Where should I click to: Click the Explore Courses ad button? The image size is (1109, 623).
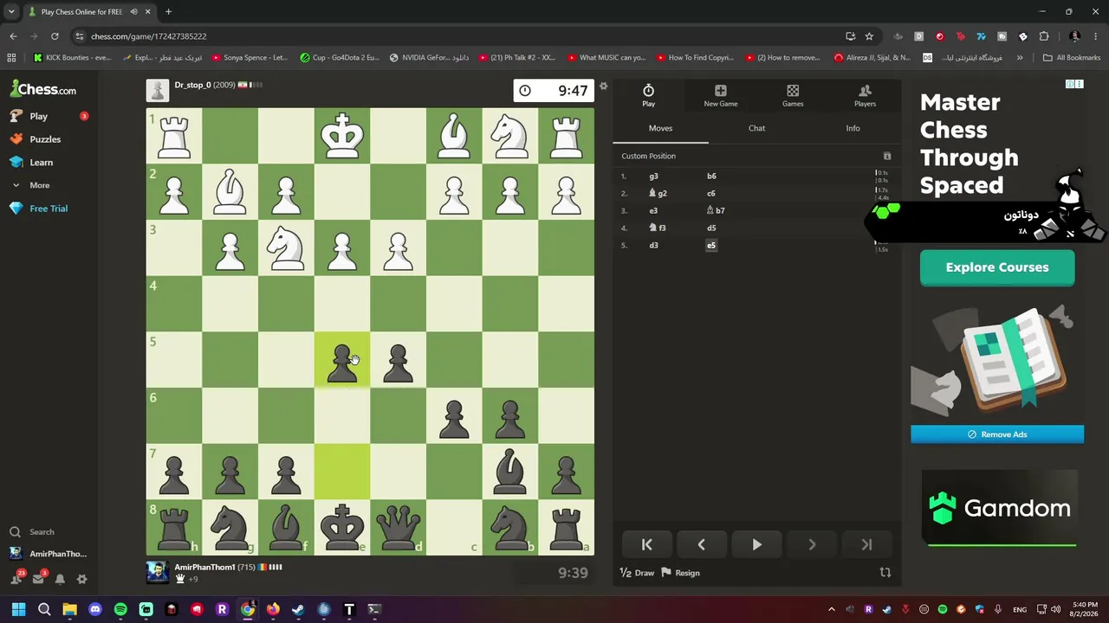(997, 267)
